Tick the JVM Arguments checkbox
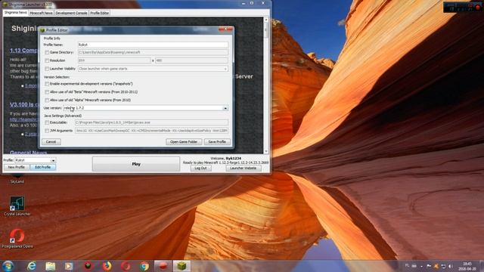 47,131
